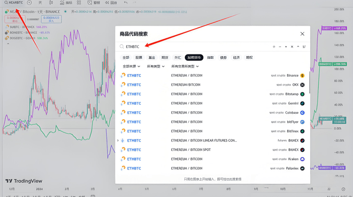Screen dimensions: 353x197
Task: Close the 商品代码搜索 dialog
Action: click(302, 34)
